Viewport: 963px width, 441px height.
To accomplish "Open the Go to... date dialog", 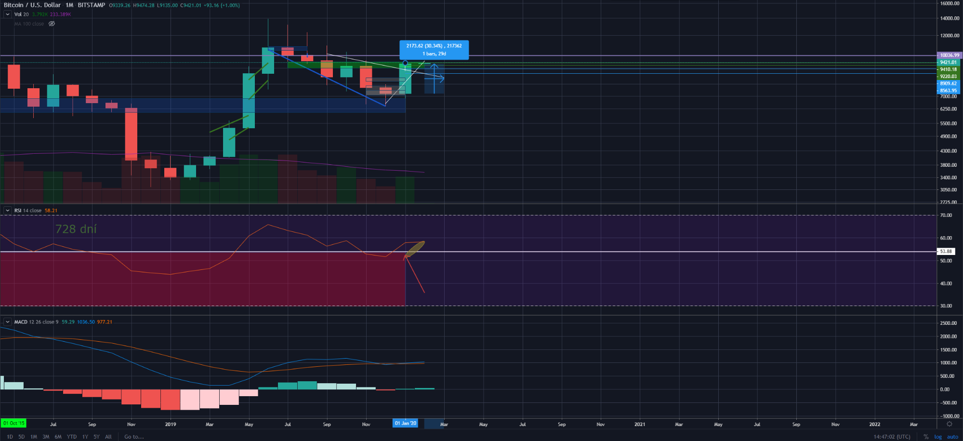I will [134, 437].
